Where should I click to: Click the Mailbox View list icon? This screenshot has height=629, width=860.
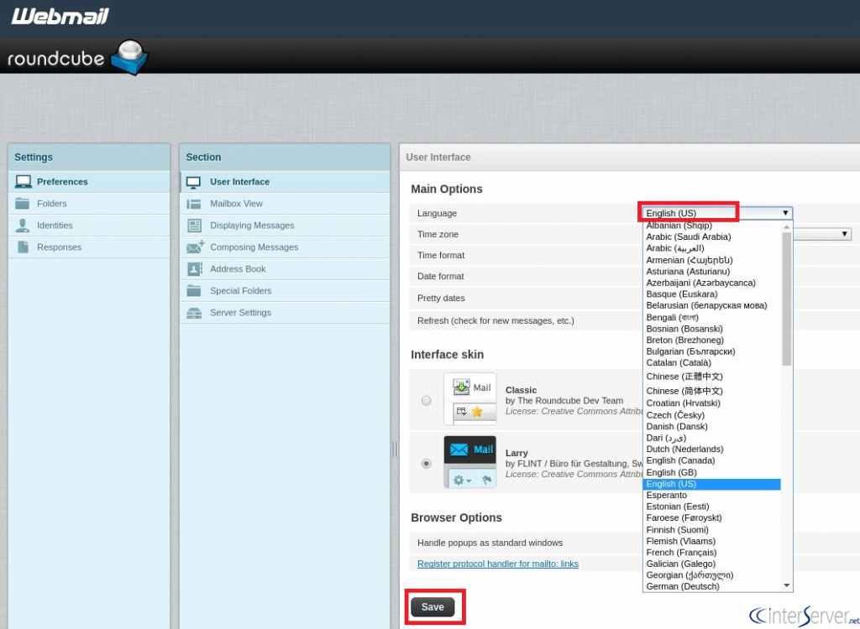pyautogui.click(x=194, y=204)
